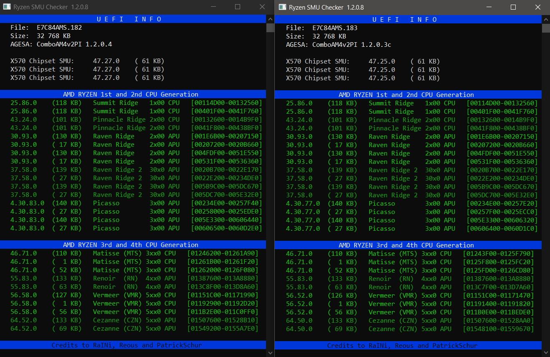Click Vermeer address [01151C00-01171990]
Image resolution: width=550 pixels, height=357 pixels.
tap(223, 295)
